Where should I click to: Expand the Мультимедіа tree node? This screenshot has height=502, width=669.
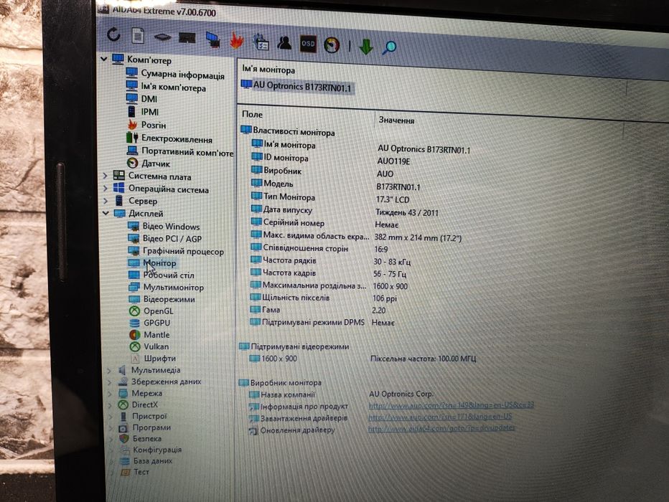[109, 370]
